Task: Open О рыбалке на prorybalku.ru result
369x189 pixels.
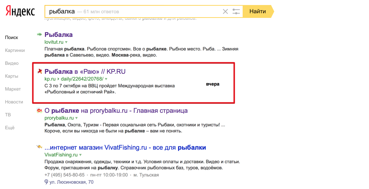Action: point(116,110)
